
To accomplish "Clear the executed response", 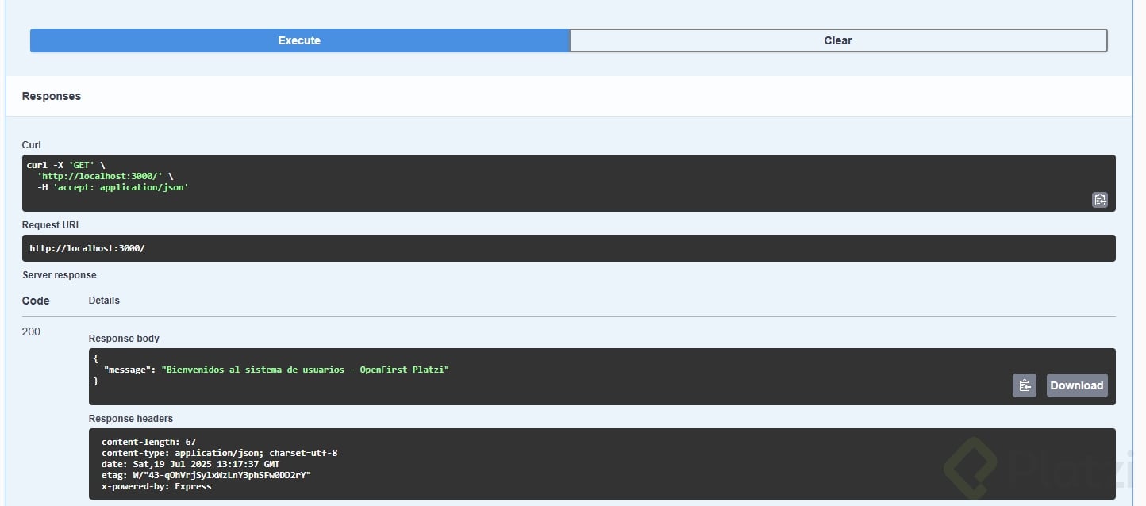I will pyautogui.click(x=837, y=40).
